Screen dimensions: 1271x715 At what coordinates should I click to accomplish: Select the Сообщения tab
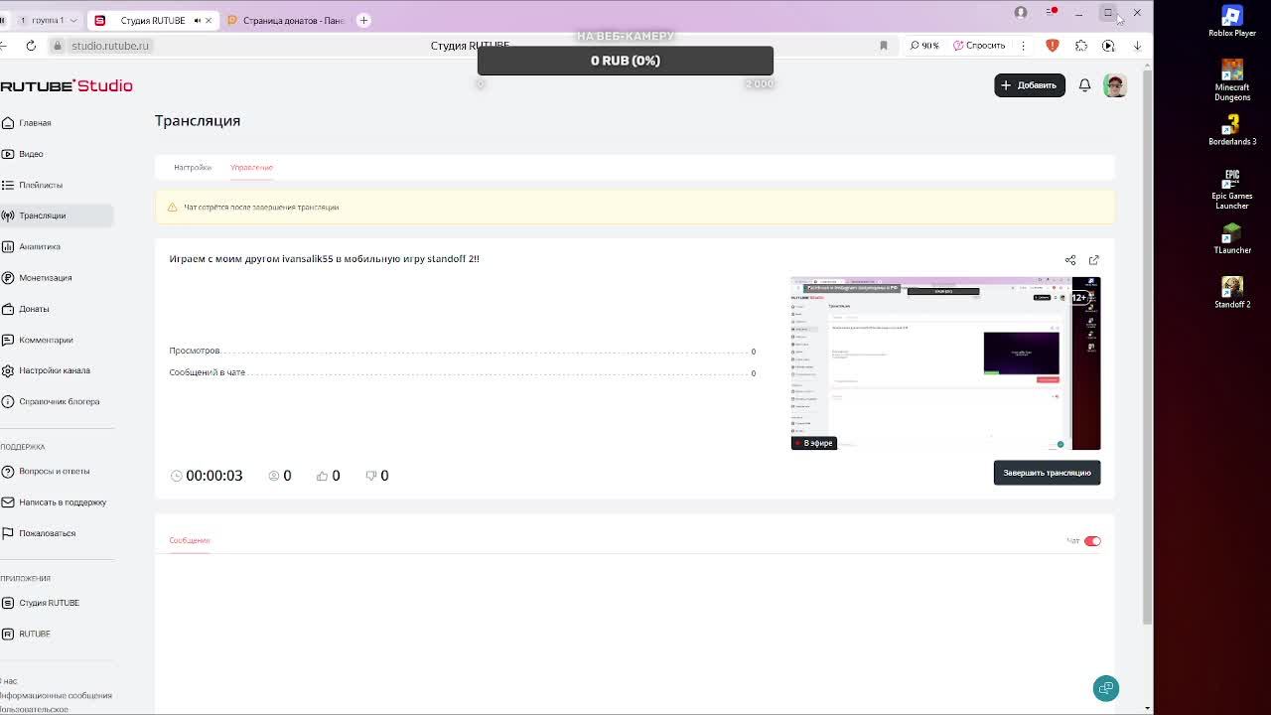pos(189,540)
